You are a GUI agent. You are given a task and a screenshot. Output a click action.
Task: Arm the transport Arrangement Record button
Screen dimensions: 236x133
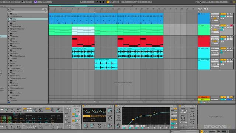(x=103, y=2)
